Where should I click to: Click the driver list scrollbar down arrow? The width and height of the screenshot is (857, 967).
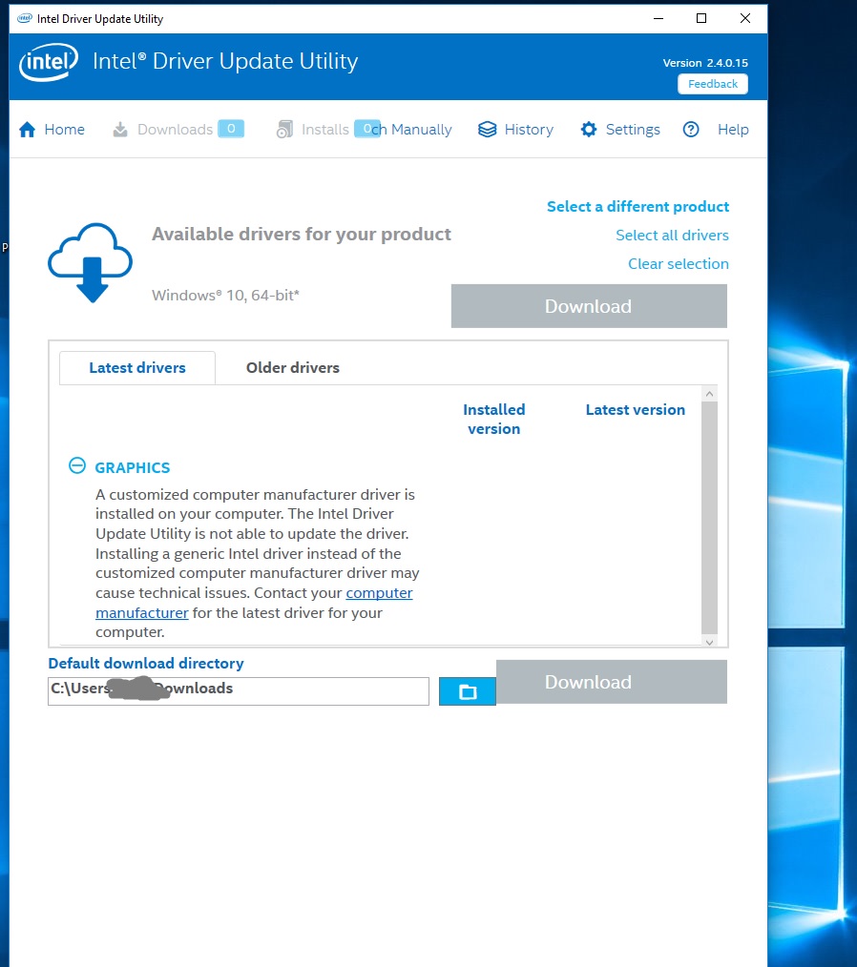pyautogui.click(x=709, y=642)
